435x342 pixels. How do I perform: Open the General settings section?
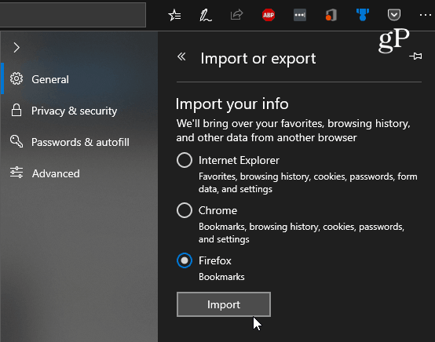(x=79, y=79)
